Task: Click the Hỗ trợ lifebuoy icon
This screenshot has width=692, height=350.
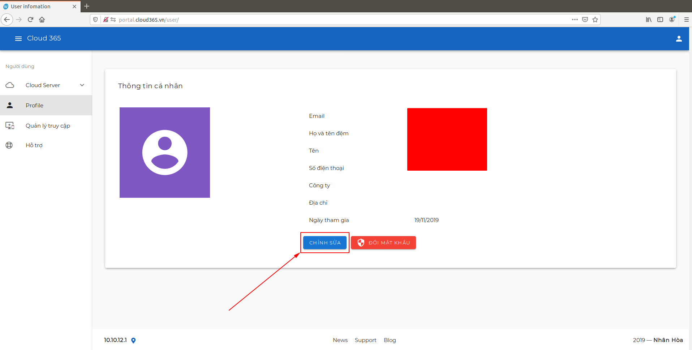Action: tap(9, 145)
